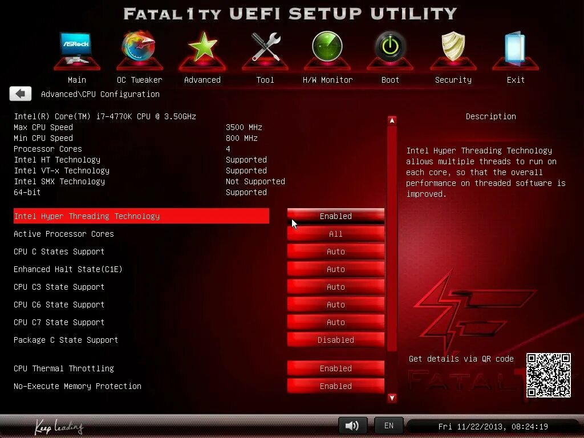Select CPU C7 State Support label

[x=59, y=323]
